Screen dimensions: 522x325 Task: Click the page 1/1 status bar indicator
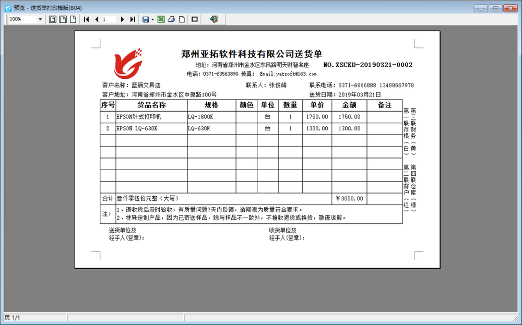click(12, 317)
